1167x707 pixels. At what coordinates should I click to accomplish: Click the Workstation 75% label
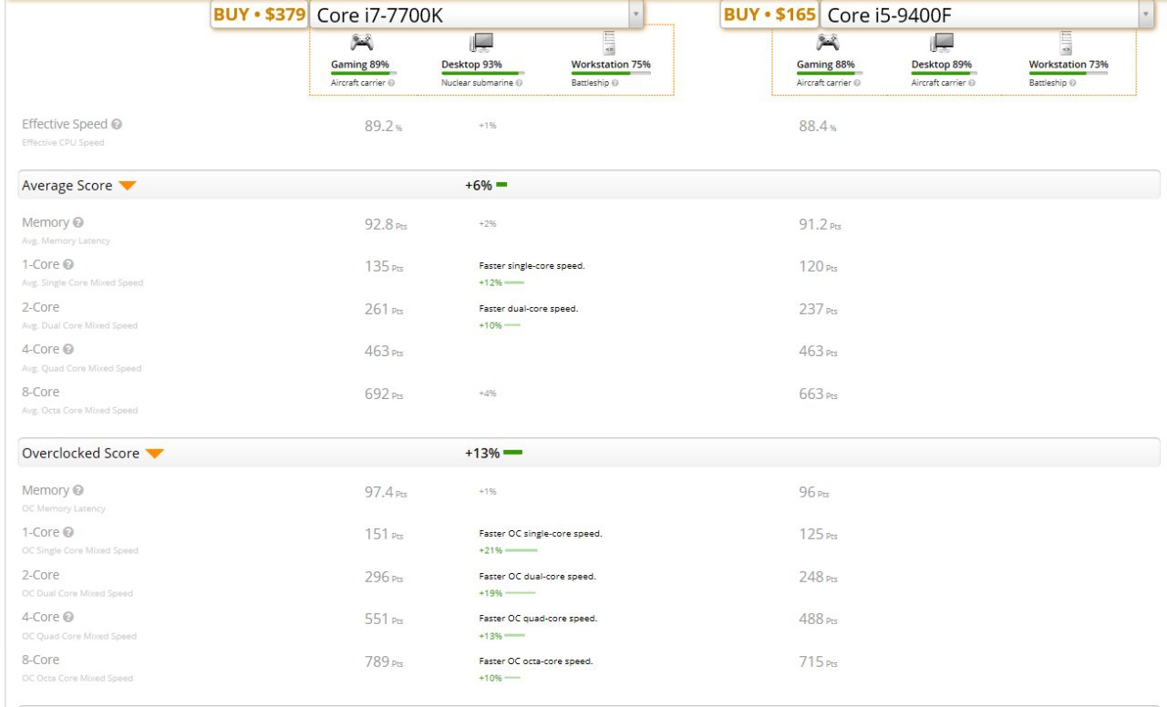click(x=611, y=65)
